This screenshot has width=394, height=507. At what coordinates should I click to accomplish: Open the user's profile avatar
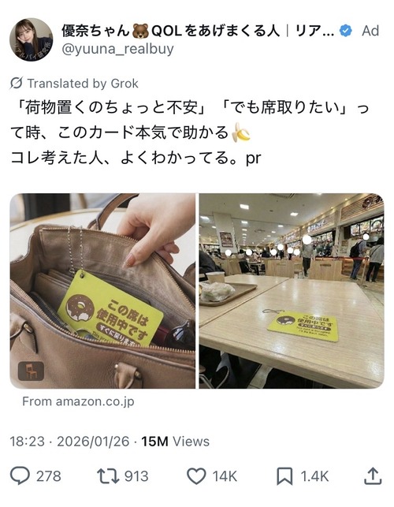31,39
